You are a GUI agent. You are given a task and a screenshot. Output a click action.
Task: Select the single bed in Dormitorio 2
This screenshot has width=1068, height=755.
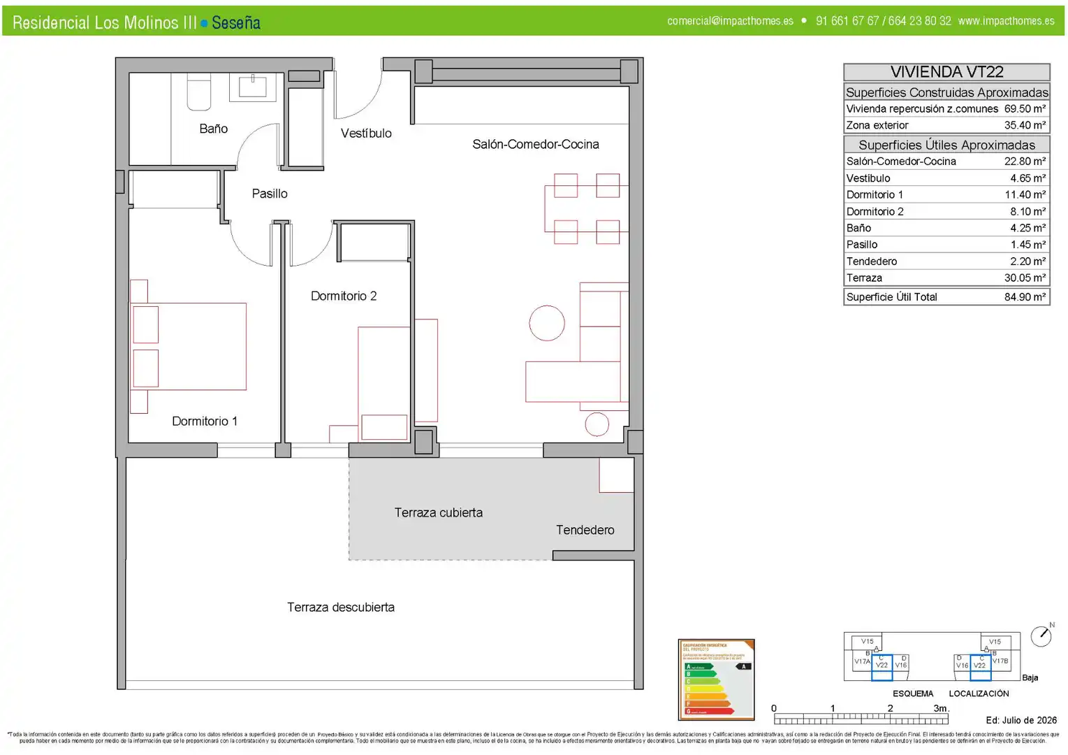click(x=383, y=384)
